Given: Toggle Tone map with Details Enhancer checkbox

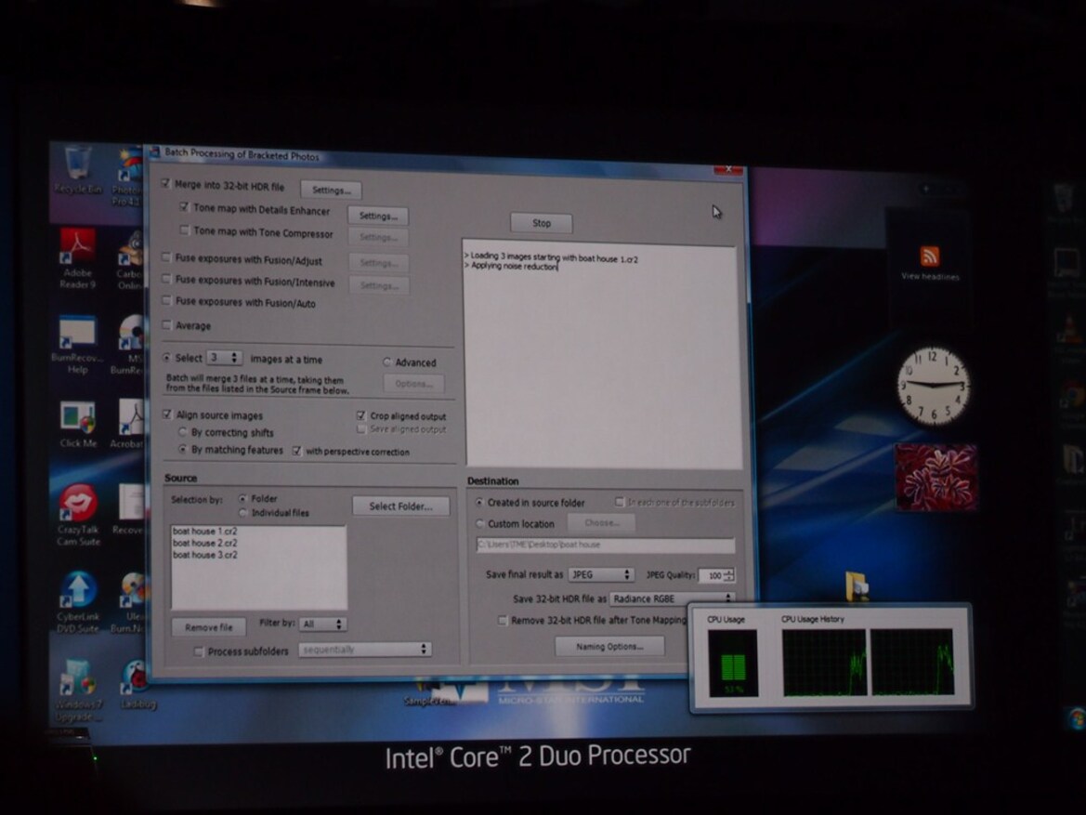Looking at the screenshot, I should pyautogui.click(x=184, y=207).
